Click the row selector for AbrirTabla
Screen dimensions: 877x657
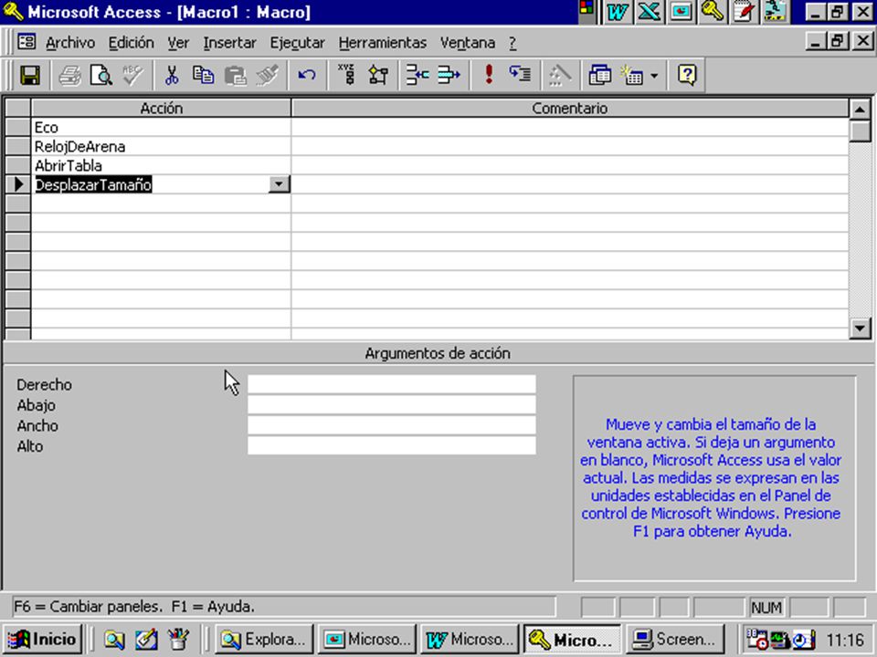[x=18, y=165]
